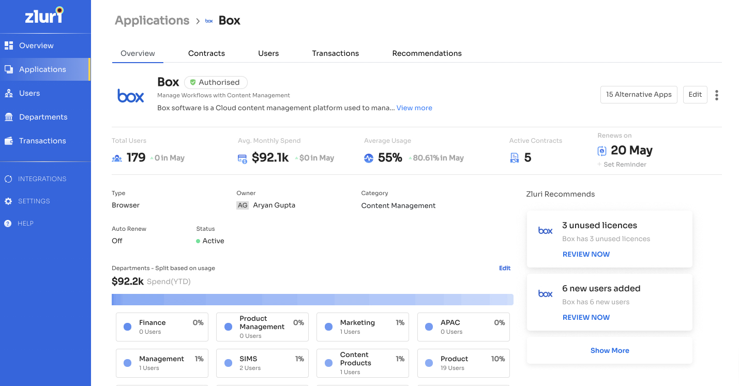
Task: Click the Zluri logo in sidebar
Action: point(44,15)
